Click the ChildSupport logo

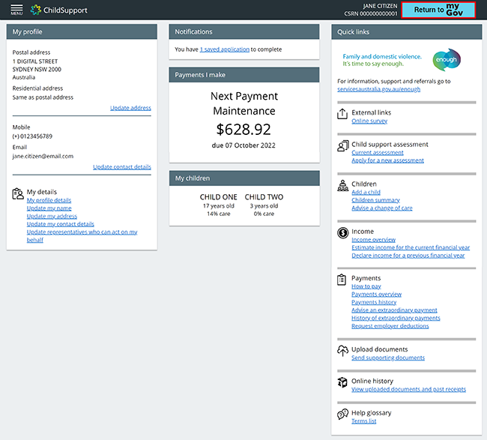[59, 10]
